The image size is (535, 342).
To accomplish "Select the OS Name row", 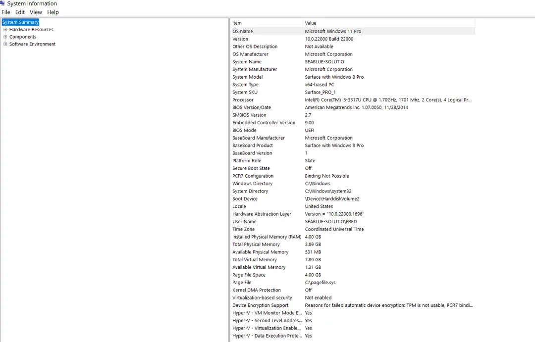I will pos(353,31).
